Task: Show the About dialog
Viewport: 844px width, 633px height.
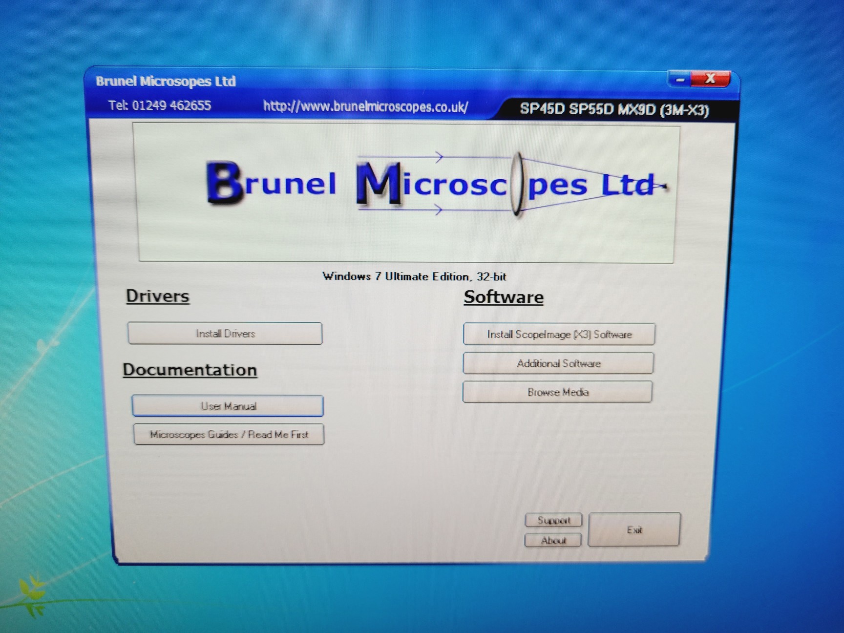Action: coord(553,540)
